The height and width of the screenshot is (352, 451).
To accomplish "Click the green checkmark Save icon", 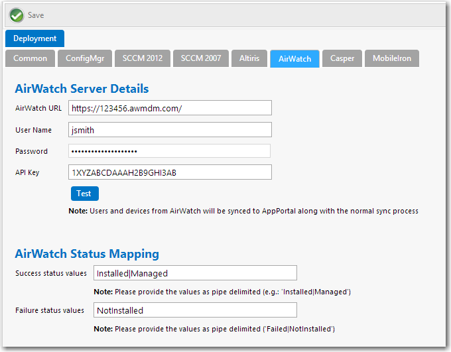I will [17, 15].
